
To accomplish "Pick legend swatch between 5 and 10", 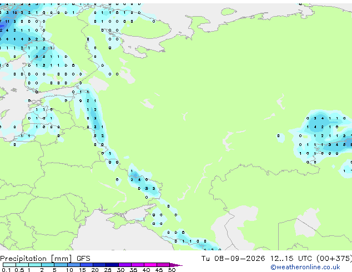I will coord(61,265).
